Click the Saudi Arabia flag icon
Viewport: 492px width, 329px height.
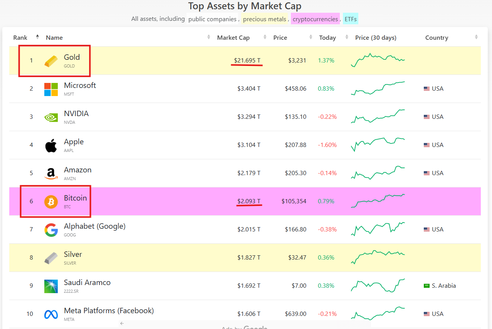point(427,286)
